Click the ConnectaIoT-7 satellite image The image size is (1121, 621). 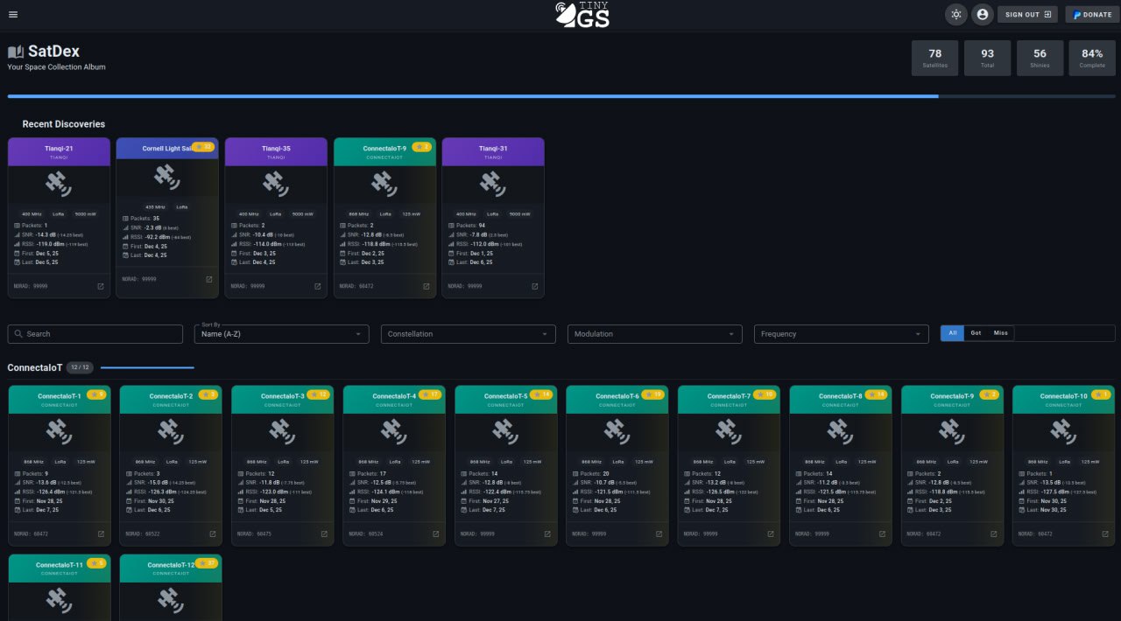(730, 431)
